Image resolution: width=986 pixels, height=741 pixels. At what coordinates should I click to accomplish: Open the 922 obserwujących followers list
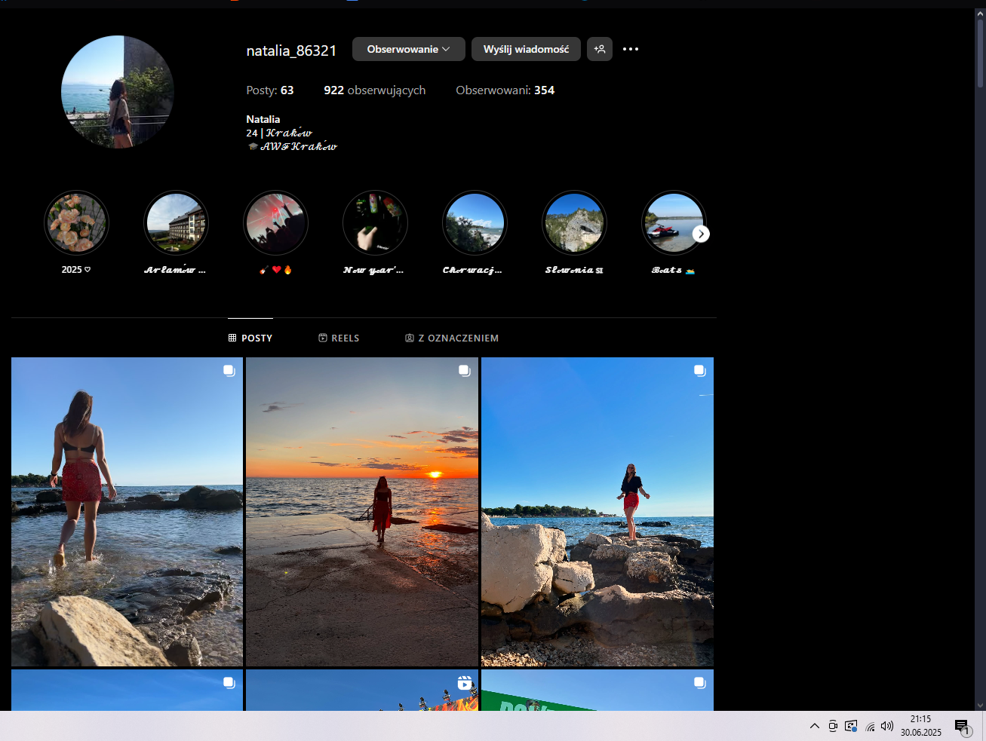pyautogui.click(x=374, y=90)
